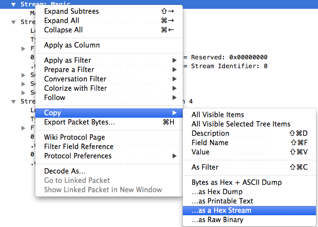This screenshot has width=318, height=227.
Task: Open Colorize with Filter submenu
Action: (x=109, y=88)
